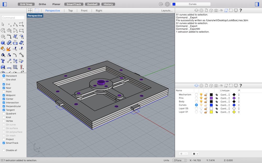
Task: Switch to the Top viewport tab
Action: (x=70, y=10)
